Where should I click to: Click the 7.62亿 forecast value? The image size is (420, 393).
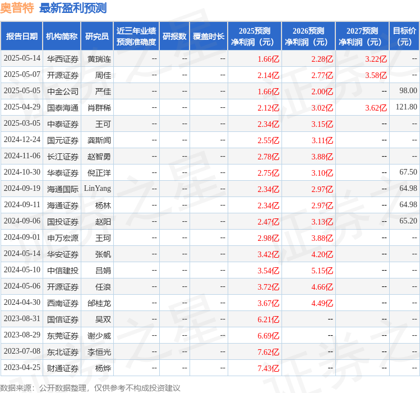[x=269, y=352]
